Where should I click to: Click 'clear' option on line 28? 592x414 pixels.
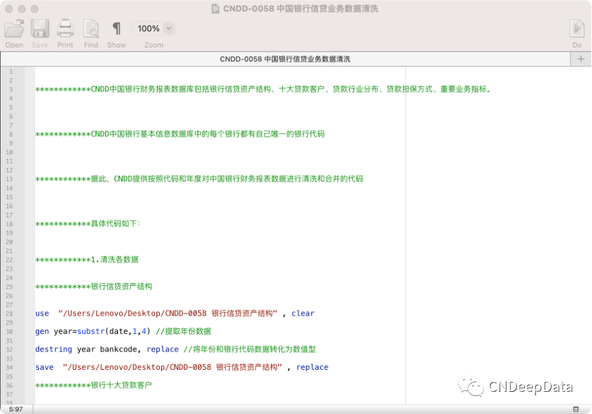tap(303, 313)
